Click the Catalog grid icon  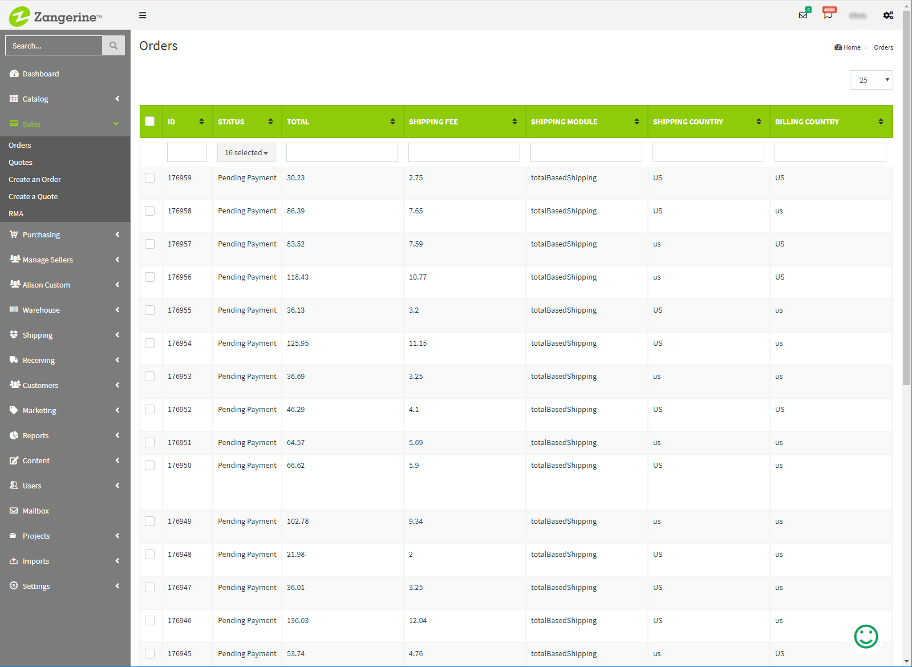(x=14, y=99)
